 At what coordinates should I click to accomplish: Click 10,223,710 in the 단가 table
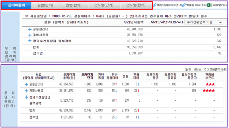66,100
